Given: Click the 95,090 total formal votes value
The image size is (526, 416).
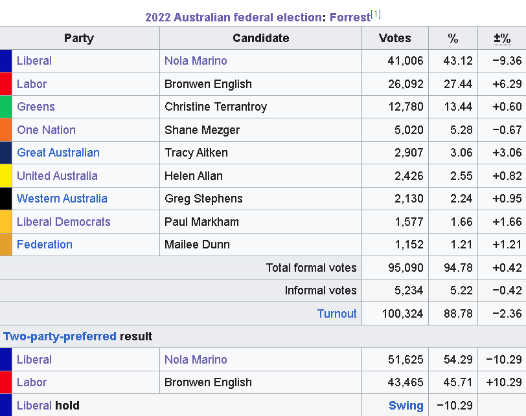Looking at the screenshot, I should pyautogui.click(x=395, y=267).
